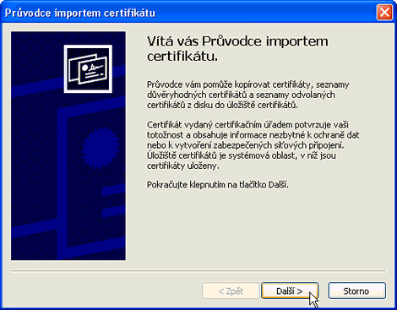
Task: Click the signature squiggle on the front certificate card
Action: (x=96, y=67)
